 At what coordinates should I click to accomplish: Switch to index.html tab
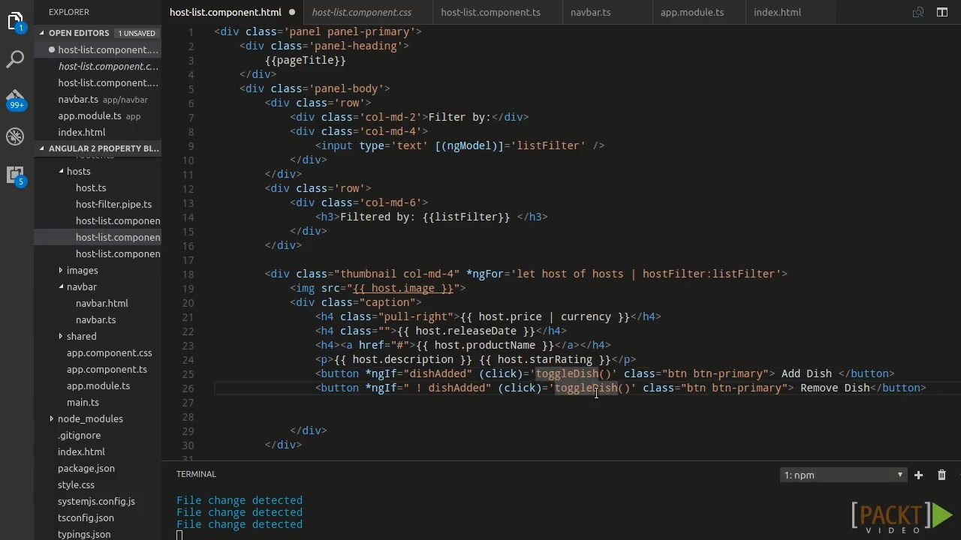click(777, 12)
